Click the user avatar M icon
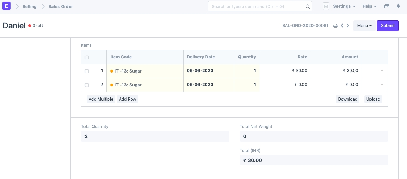Image resolution: width=407 pixels, height=179 pixels. pos(326,6)
